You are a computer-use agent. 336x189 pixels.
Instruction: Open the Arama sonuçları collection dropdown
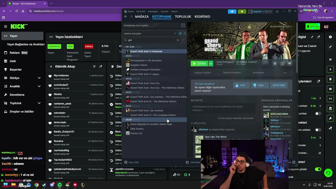[x=150, y=33]
